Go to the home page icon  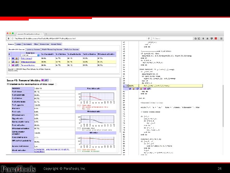(x=207, y=38)
